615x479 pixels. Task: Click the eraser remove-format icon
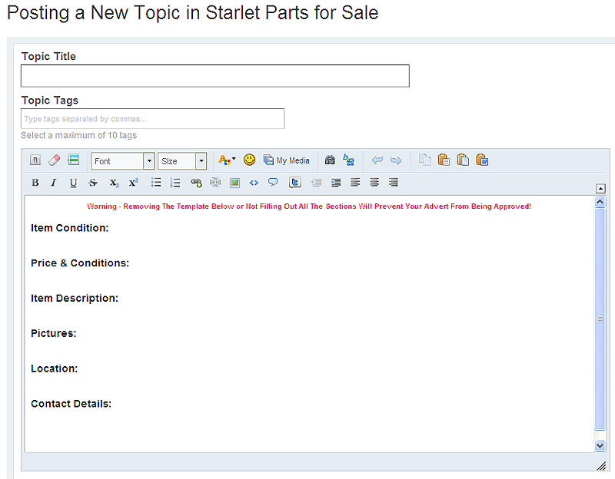pos(54,160)
